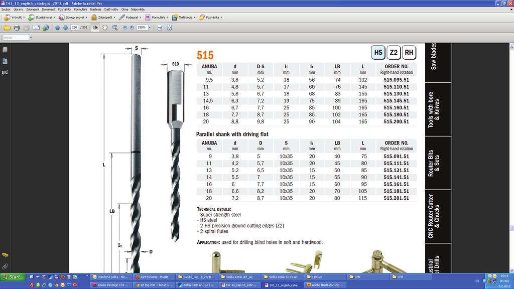Click the Open file folder icon
This screenshot has height=289, width=514.
click(7, 28)
